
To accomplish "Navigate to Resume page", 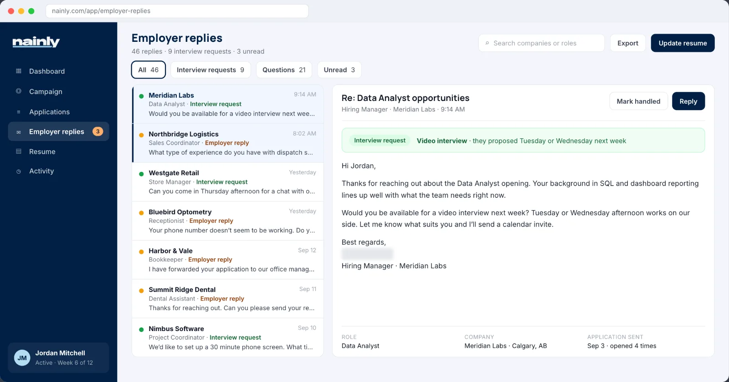I will point(58,151).
